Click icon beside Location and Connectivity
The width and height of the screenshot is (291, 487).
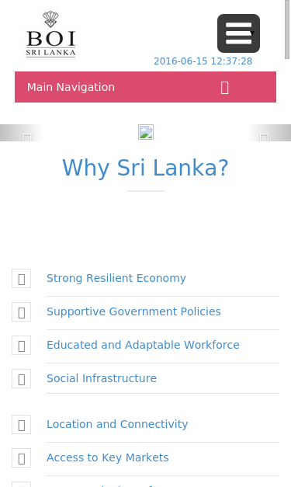(x=22, y=425)
